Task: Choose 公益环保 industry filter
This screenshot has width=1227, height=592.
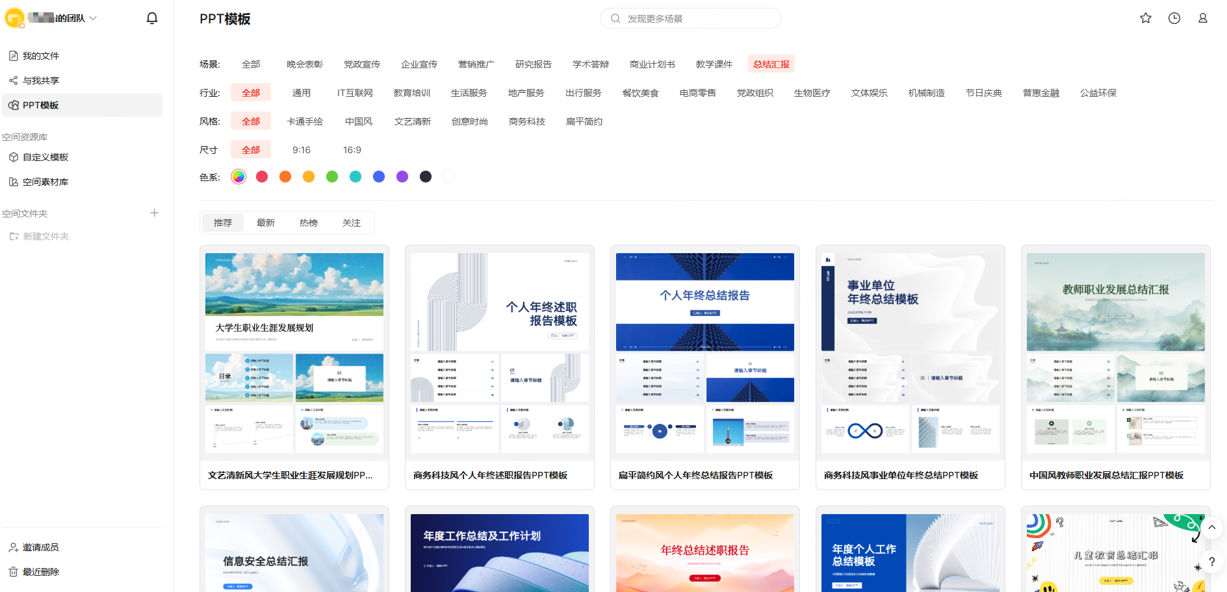Action: [1098, 93]
